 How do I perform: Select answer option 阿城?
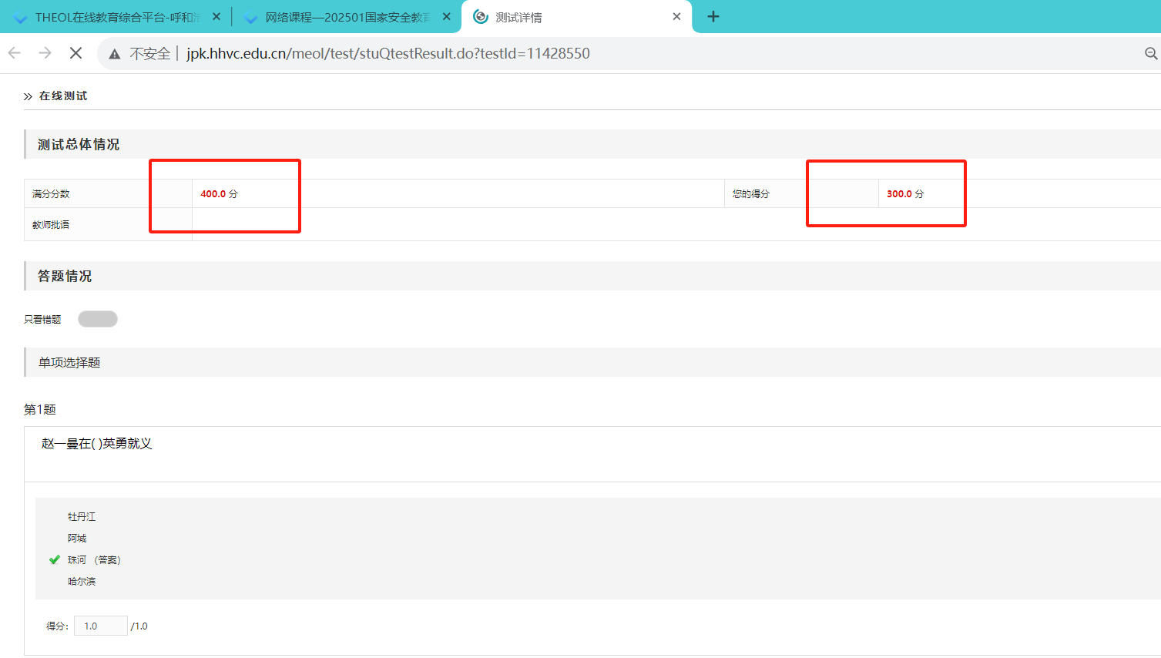(x=77, y=539)
